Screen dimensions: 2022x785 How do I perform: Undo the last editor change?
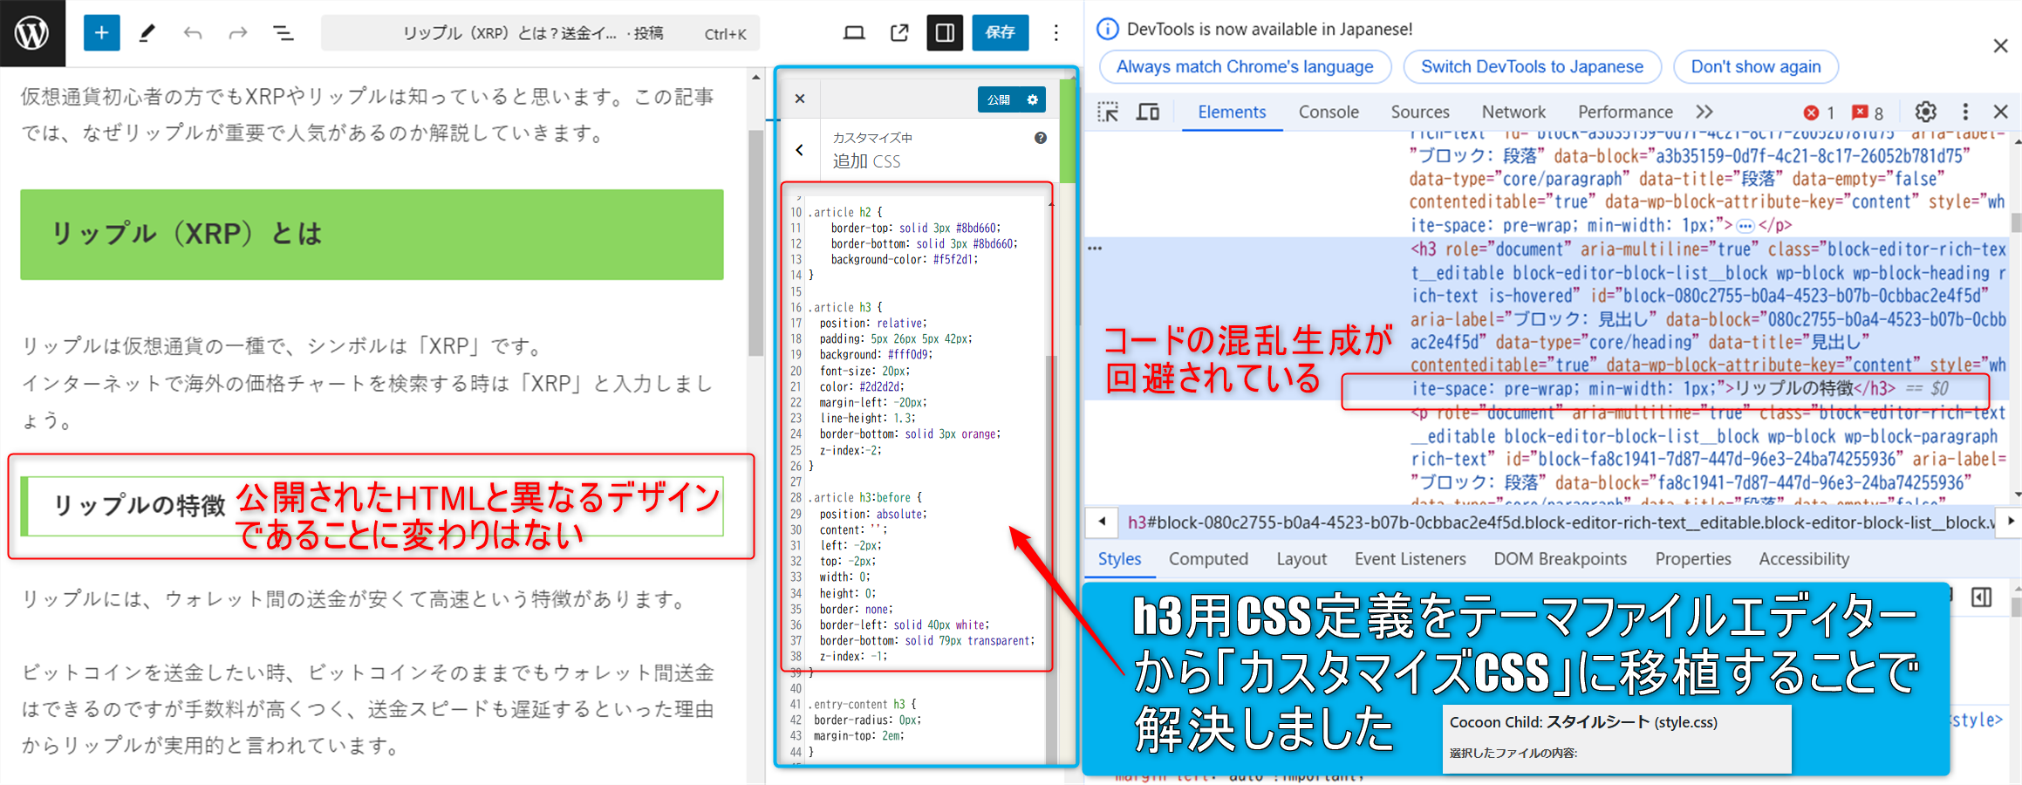click(193, 33)
